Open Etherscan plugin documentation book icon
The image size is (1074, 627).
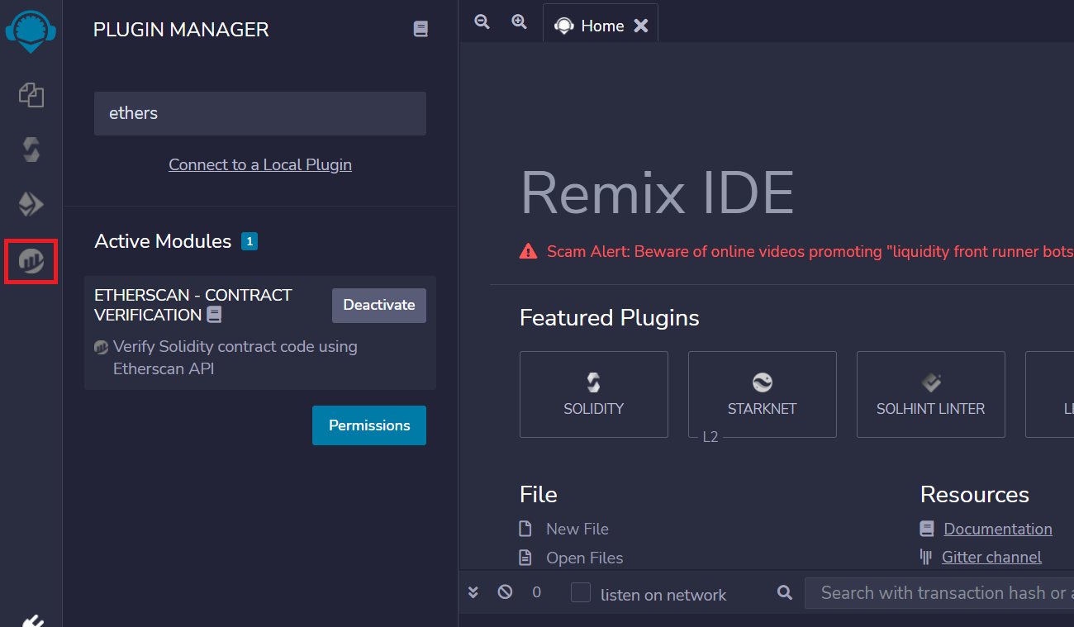point(214,315)
